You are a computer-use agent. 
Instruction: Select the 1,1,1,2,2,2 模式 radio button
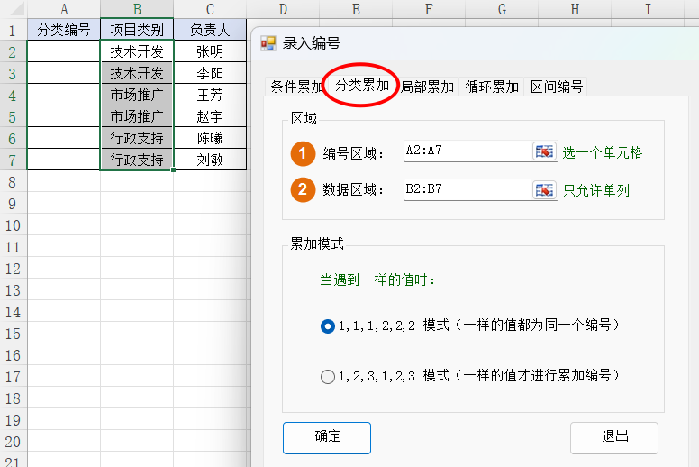[x=328, y=326]
